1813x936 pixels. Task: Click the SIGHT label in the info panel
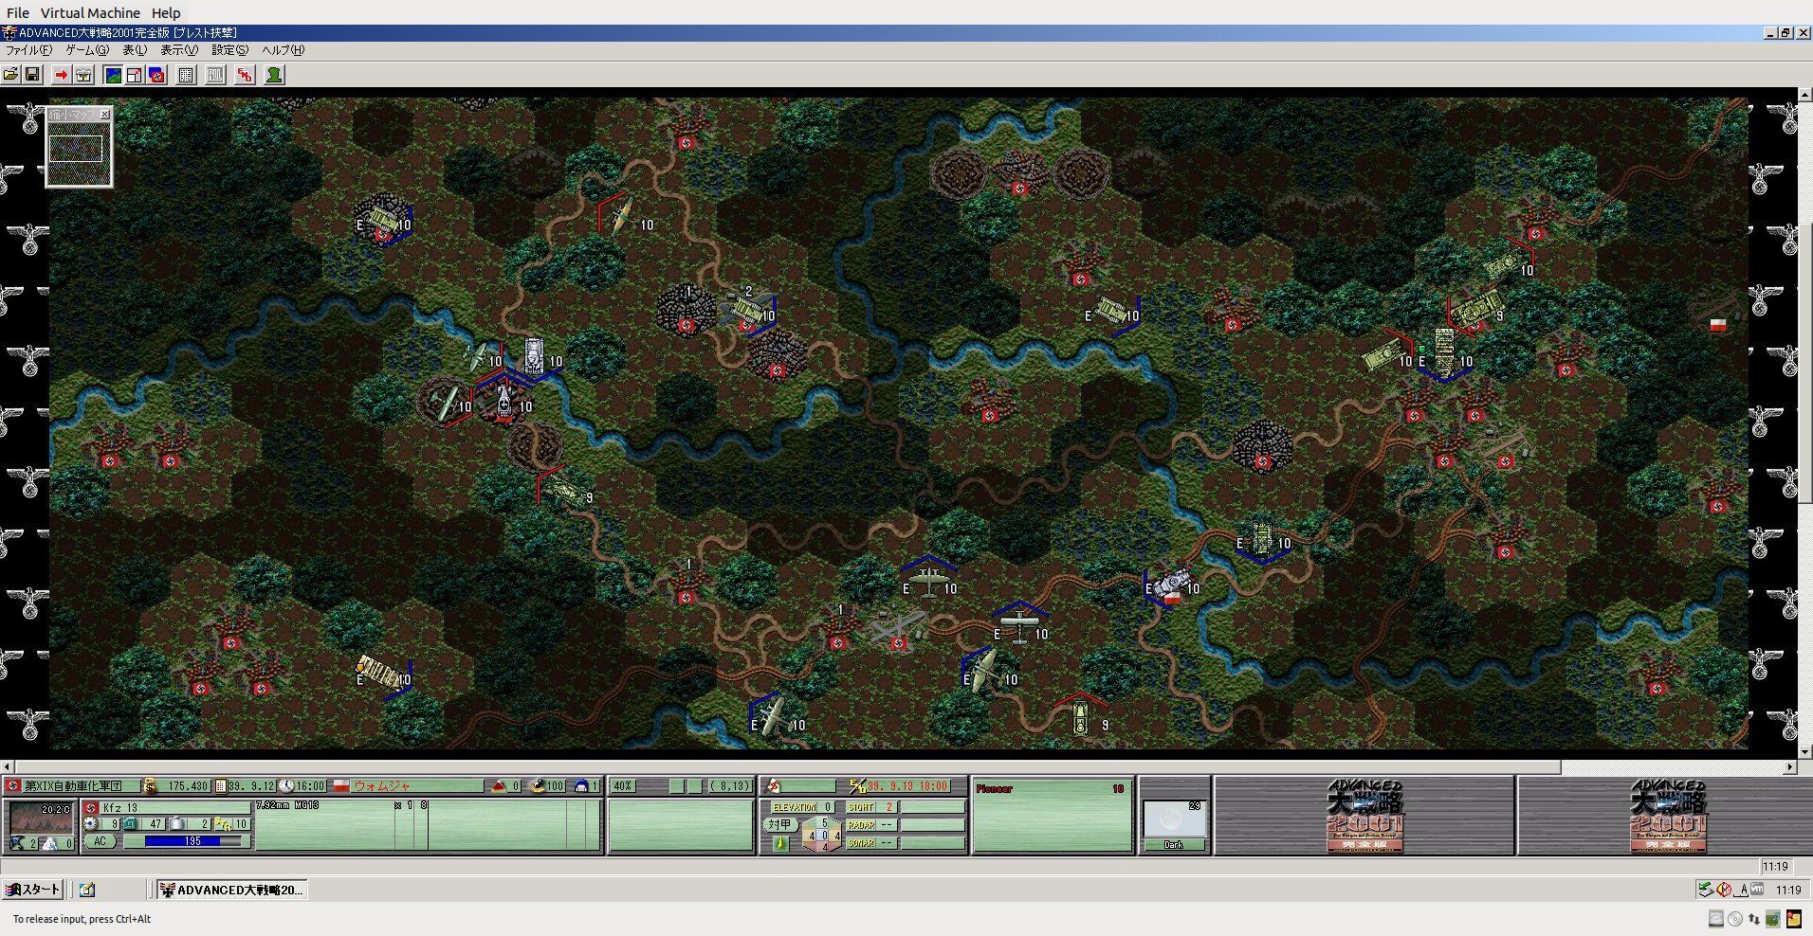point(861,807)
